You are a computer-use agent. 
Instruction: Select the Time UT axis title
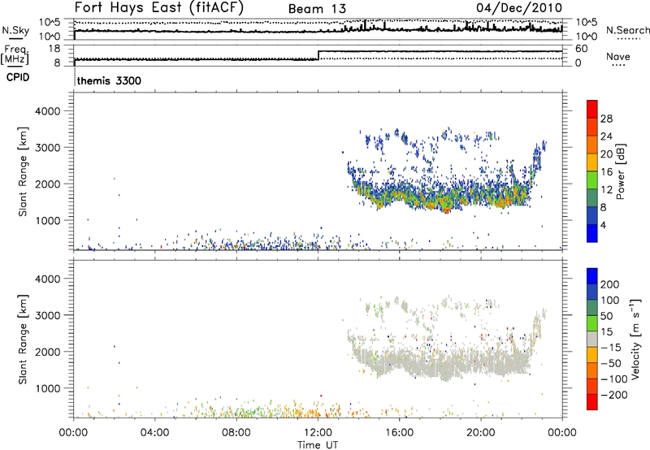318,445
